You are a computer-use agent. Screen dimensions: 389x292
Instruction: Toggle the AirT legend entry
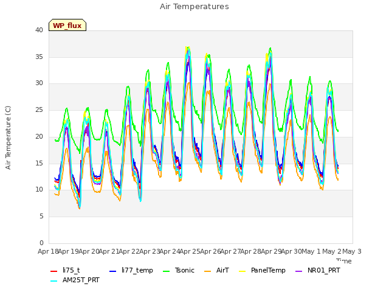point(216,270)
